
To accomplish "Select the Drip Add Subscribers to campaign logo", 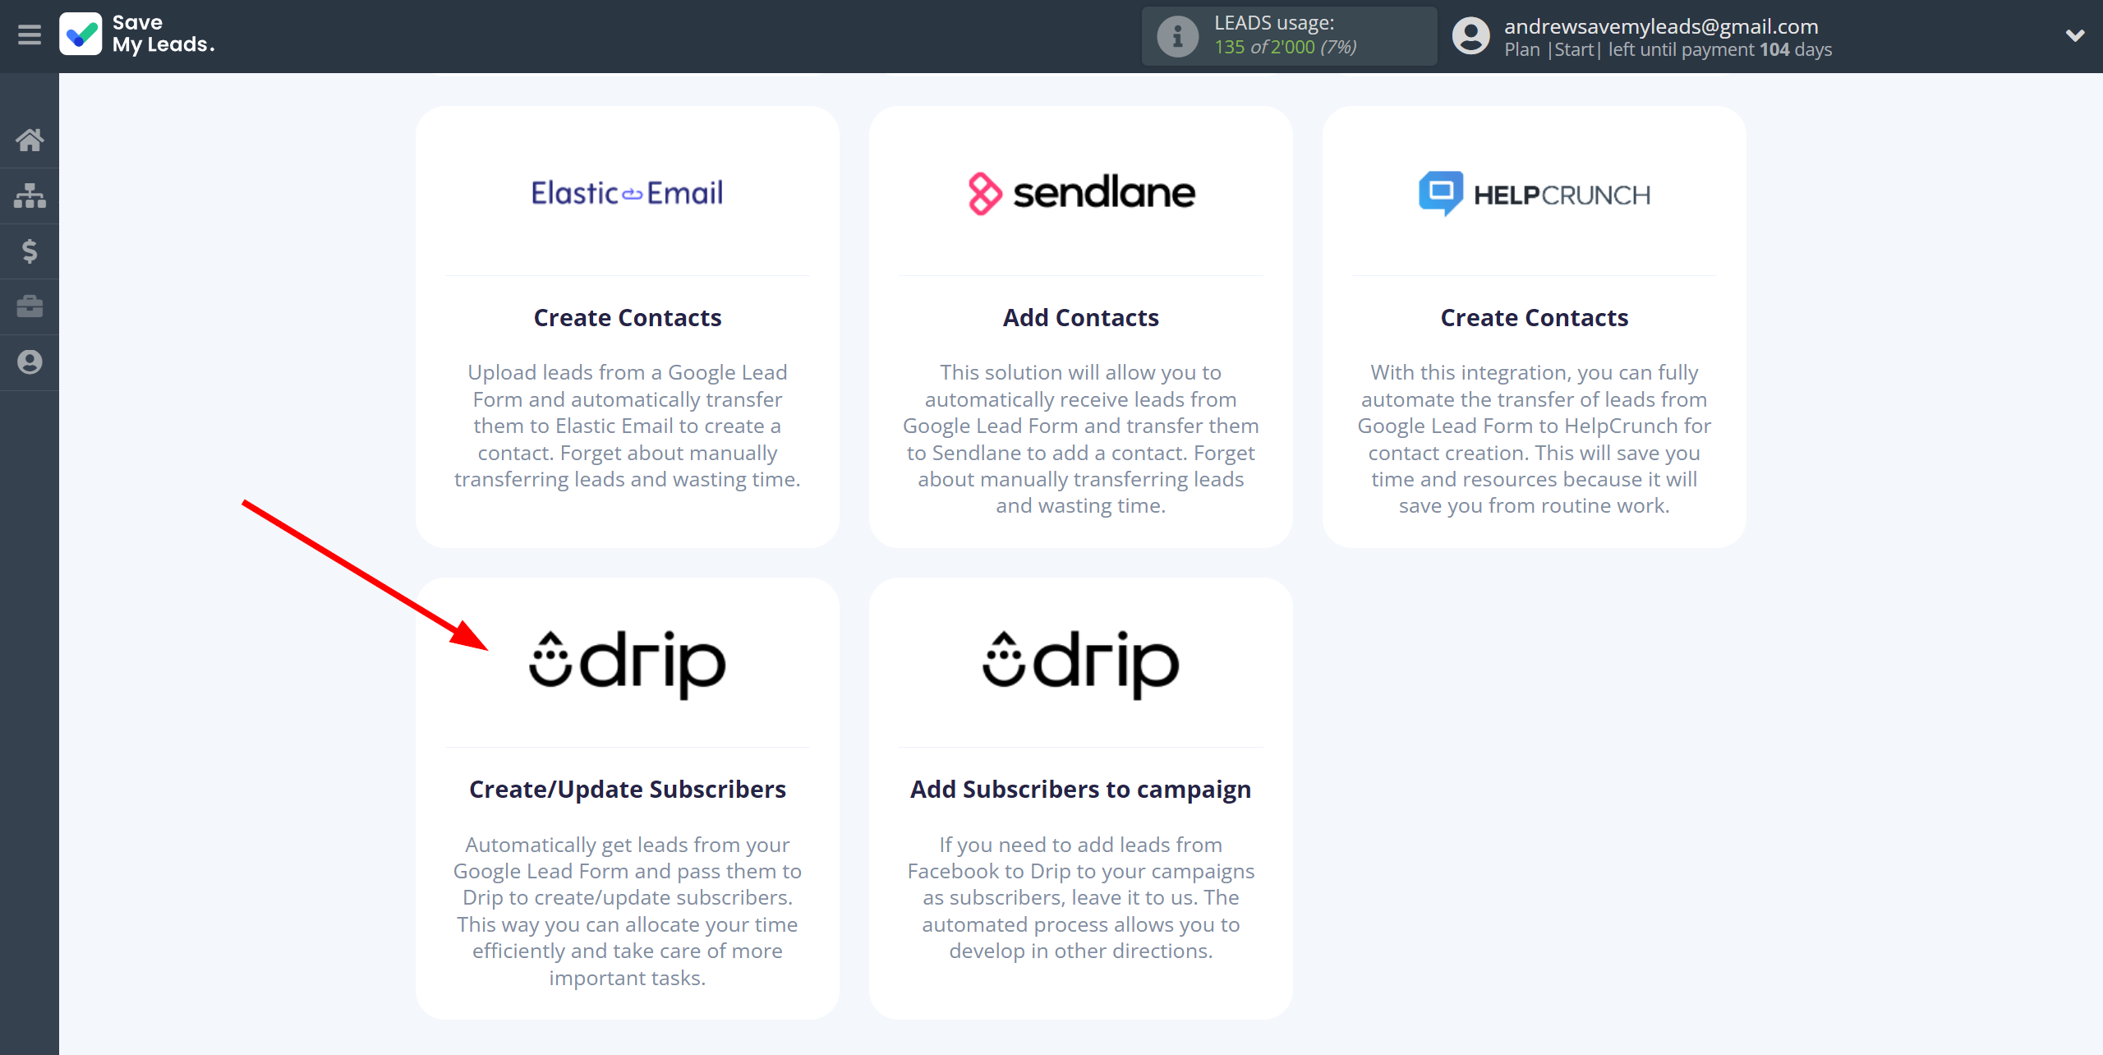I will point(1081,664).
